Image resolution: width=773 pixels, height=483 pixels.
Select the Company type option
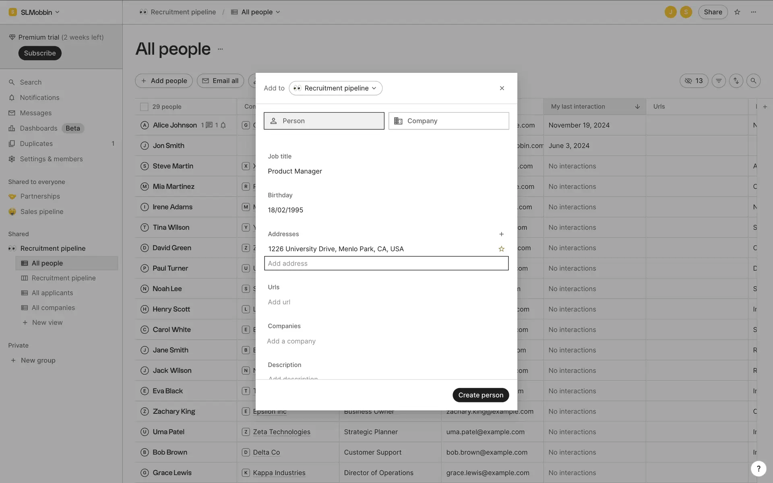449,121
